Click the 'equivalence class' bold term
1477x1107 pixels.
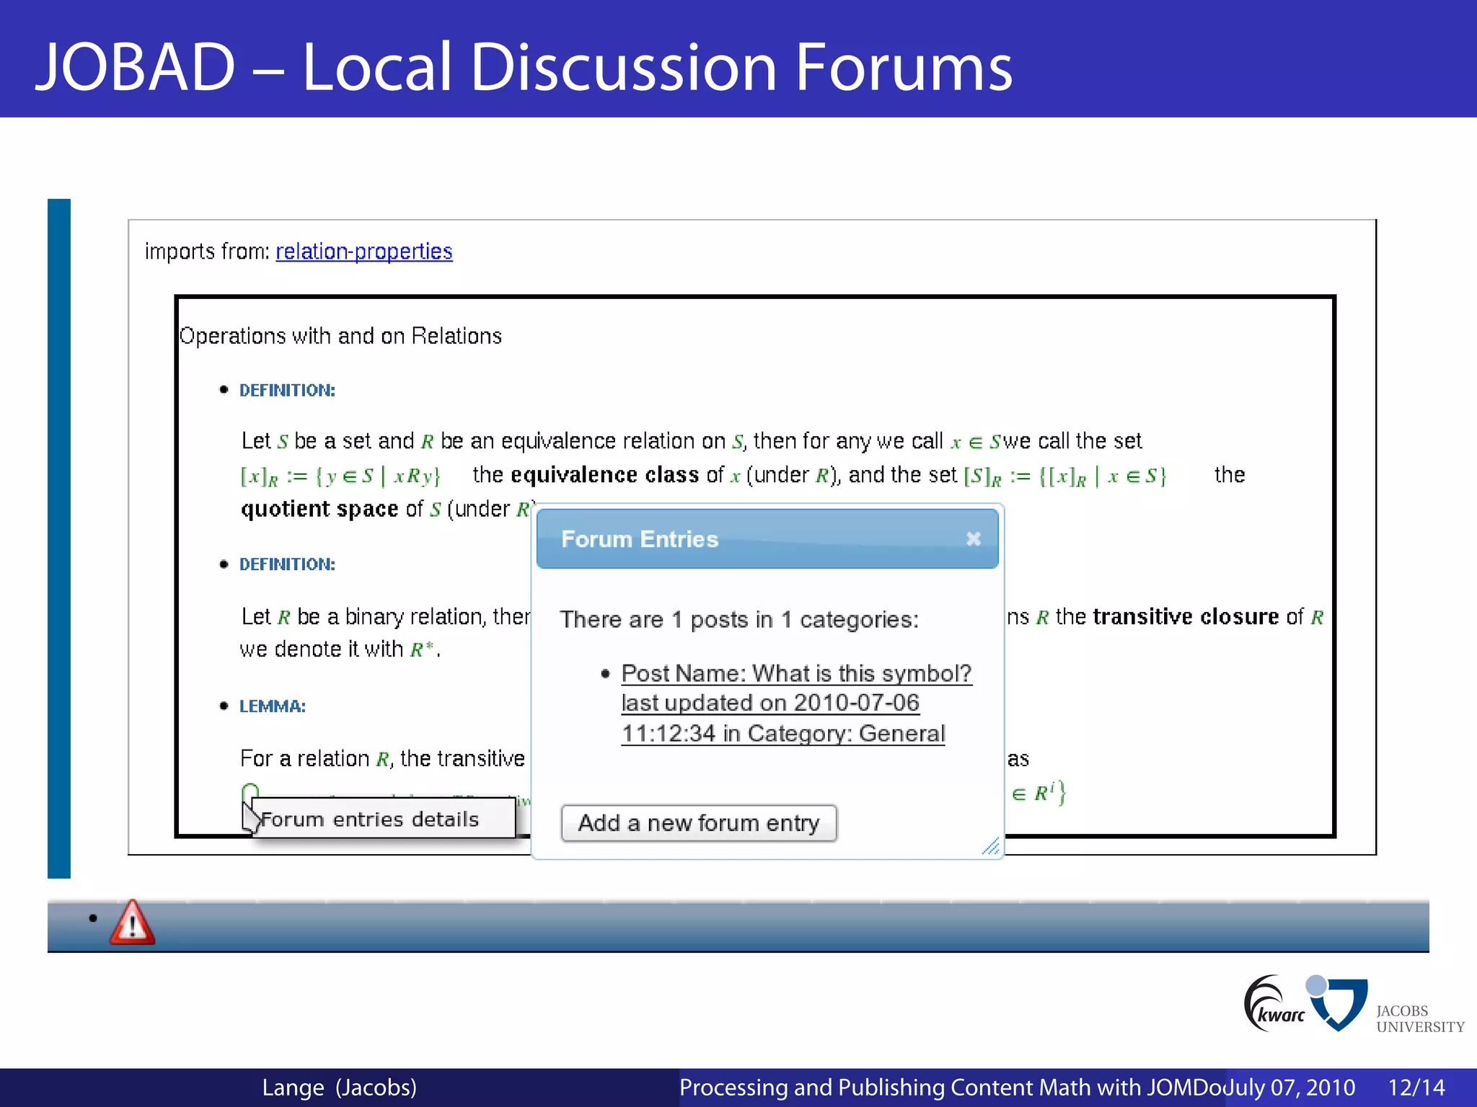point(604,475)
